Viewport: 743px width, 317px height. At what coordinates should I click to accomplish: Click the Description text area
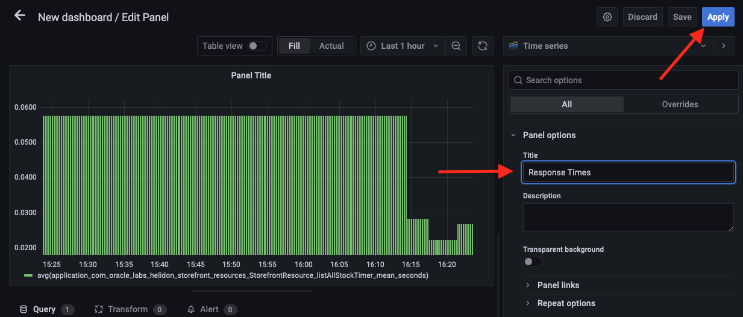pos(629,218)
